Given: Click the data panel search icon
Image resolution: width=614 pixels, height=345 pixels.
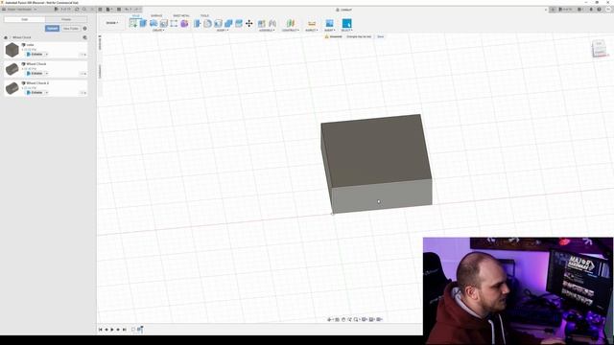Looking at the screenshot, I should [84, 9].
